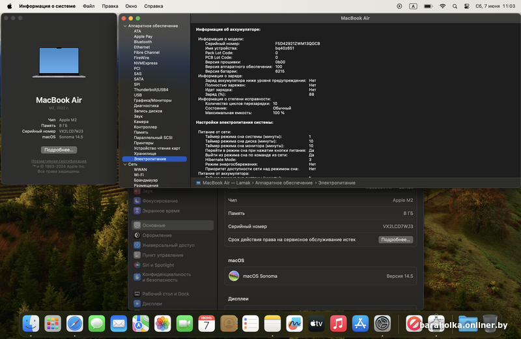This screenshot has height=339, width=521.
Task: Collapse Аппаратное обеспечение tree section
Action: pyautogui.click(x=125, y=26)
